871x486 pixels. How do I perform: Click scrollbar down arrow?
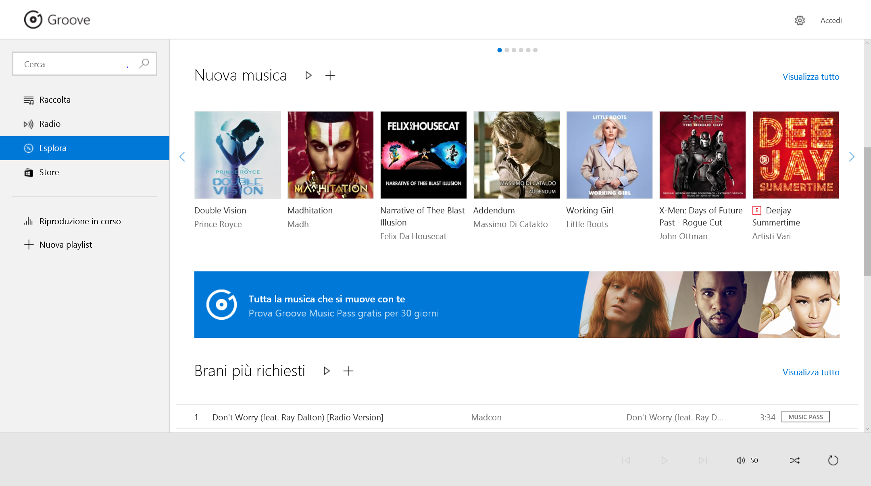coord(867,429)
